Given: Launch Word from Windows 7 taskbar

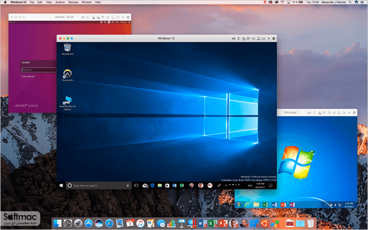Looking at the screenshot, I should pyautogui.click(x=274, y=205).
